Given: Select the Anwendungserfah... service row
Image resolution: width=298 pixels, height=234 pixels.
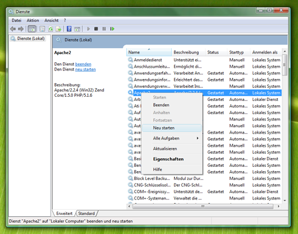Looking at the screenshot, I should (x=204, y=73).
